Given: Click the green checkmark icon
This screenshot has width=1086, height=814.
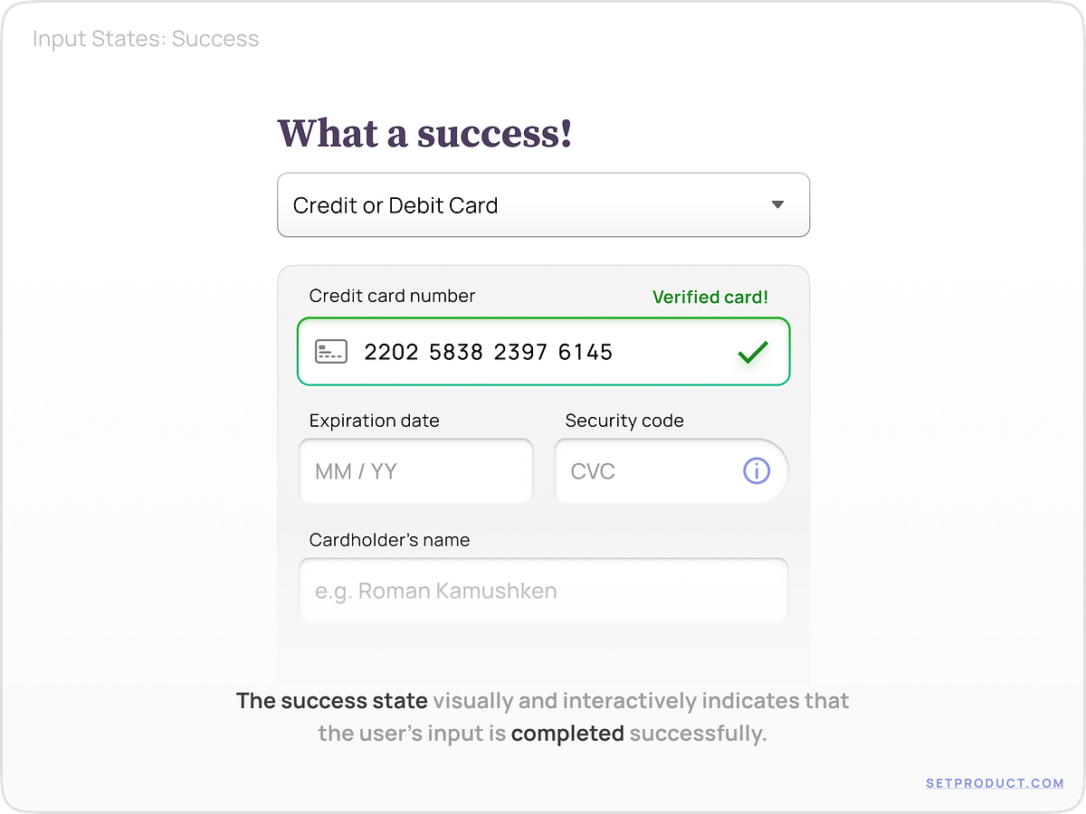Looking at the screenshot, I should (x=753, y=352).
